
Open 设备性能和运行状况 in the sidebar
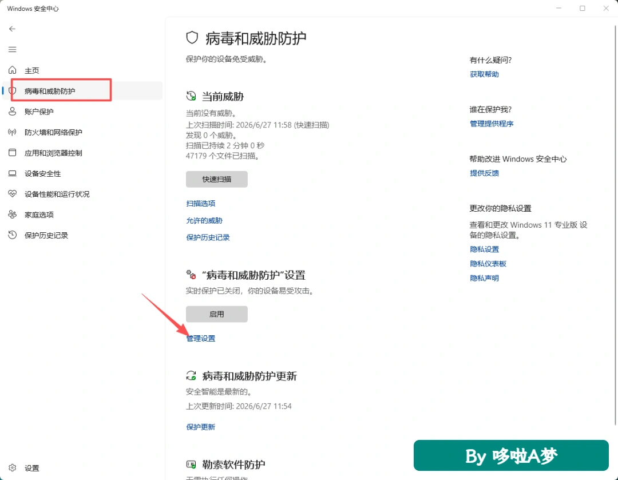click(x=82, y=194)
